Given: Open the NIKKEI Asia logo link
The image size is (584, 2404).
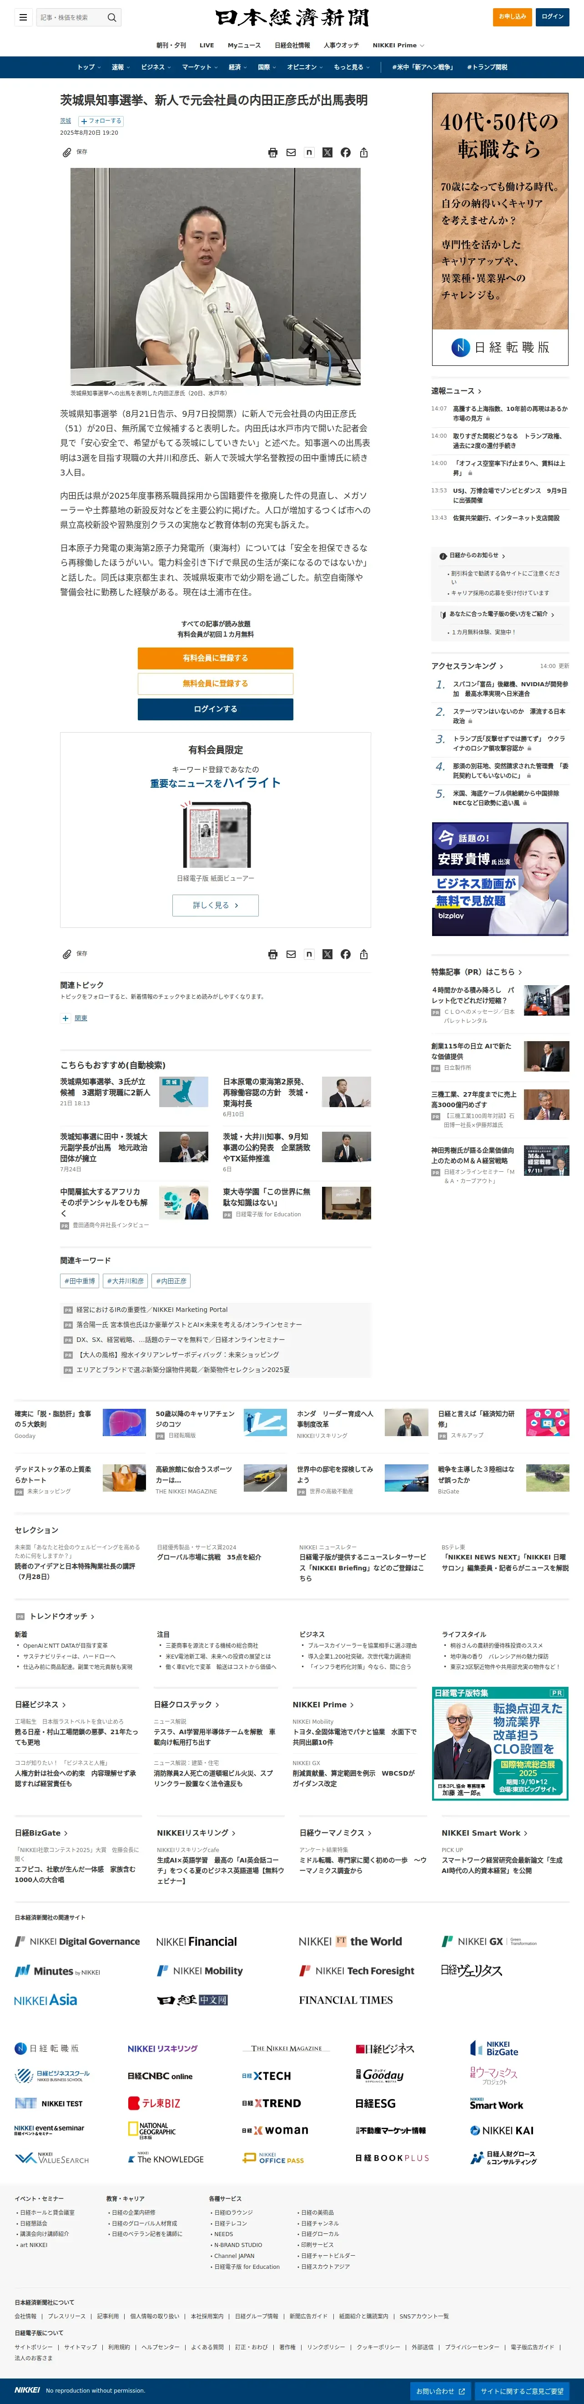Looking at the screenshot, I should pos(46,2000).
